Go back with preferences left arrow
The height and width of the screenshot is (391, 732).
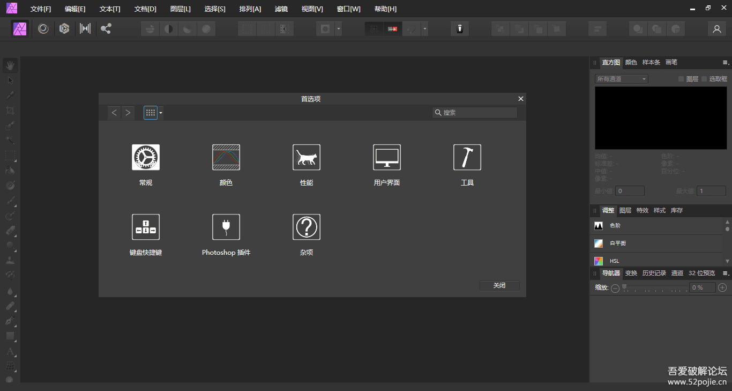pos(114,113)
